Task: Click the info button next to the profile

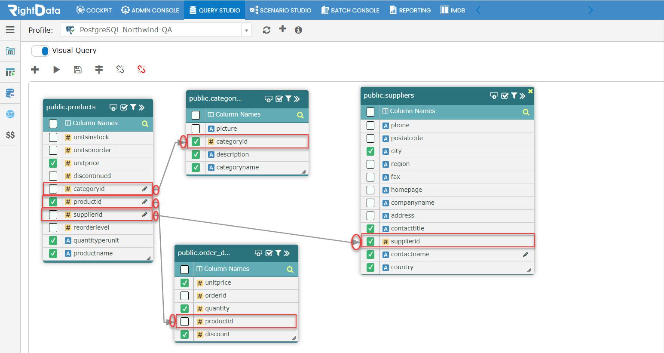Action: coord(298,30)
